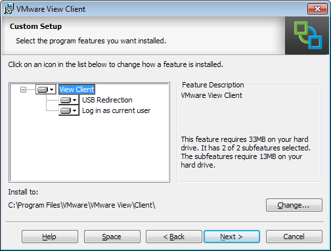Proceed with the Next > button
The height and width of the screenshot is (251, 331).
click(232, 237)
